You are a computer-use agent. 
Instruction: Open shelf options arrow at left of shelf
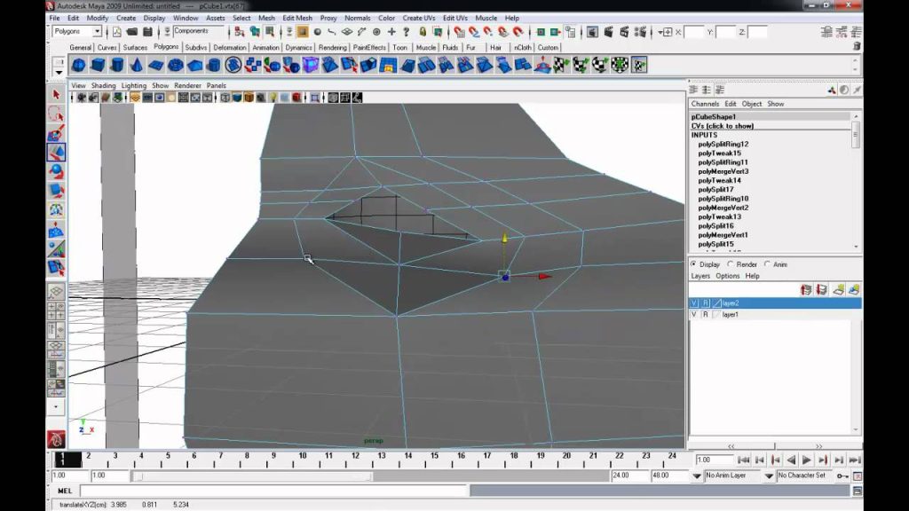pos(59,73)
